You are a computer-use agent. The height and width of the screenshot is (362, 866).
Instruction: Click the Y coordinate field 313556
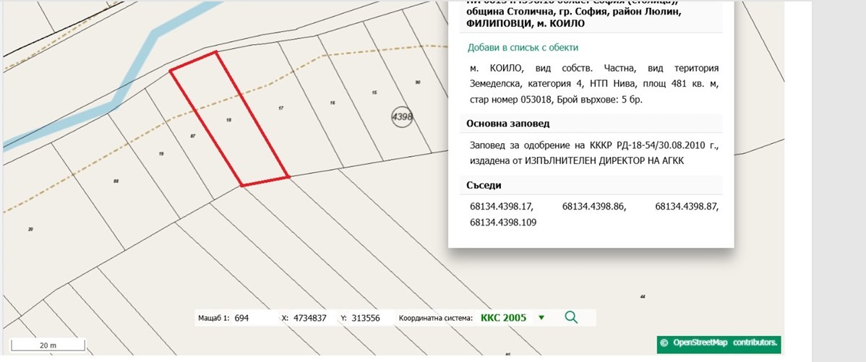pyautogui.click(x=366, y=318)
